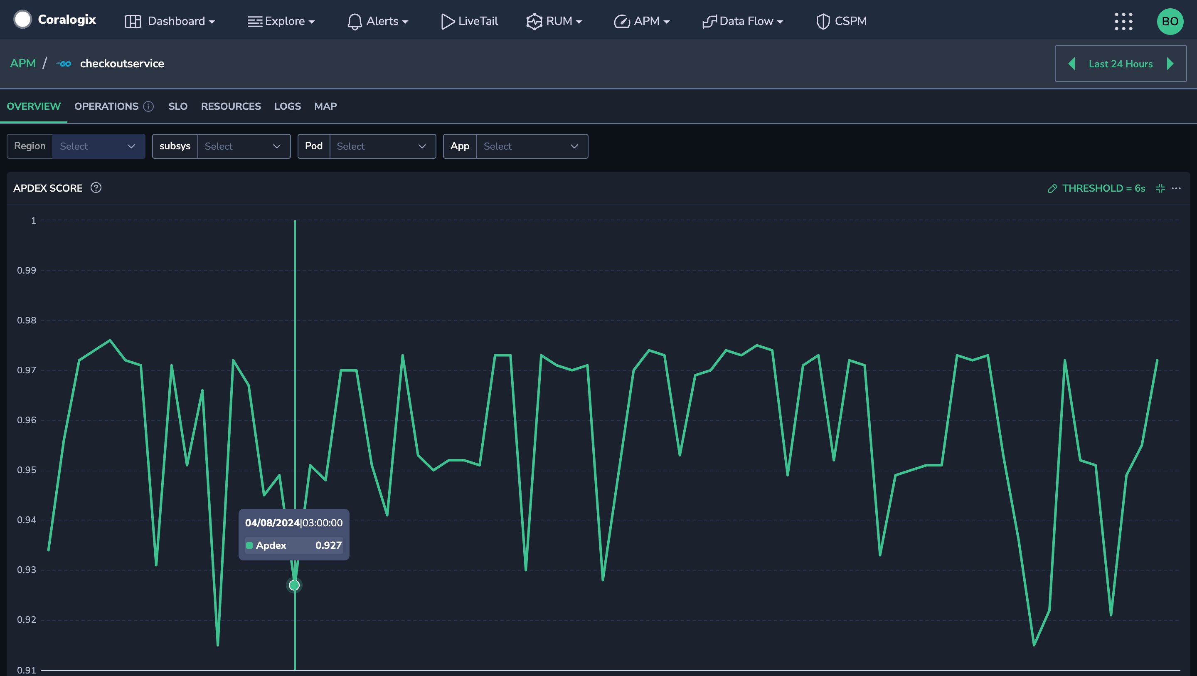1197x676 pixels.
Task: Open the apps grid launcher
Action: tap(1123, 21)
